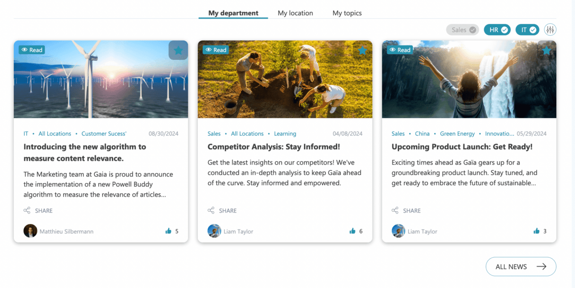Click the Read badge on the Competitor Analysis image

click(x=216, y=50)
